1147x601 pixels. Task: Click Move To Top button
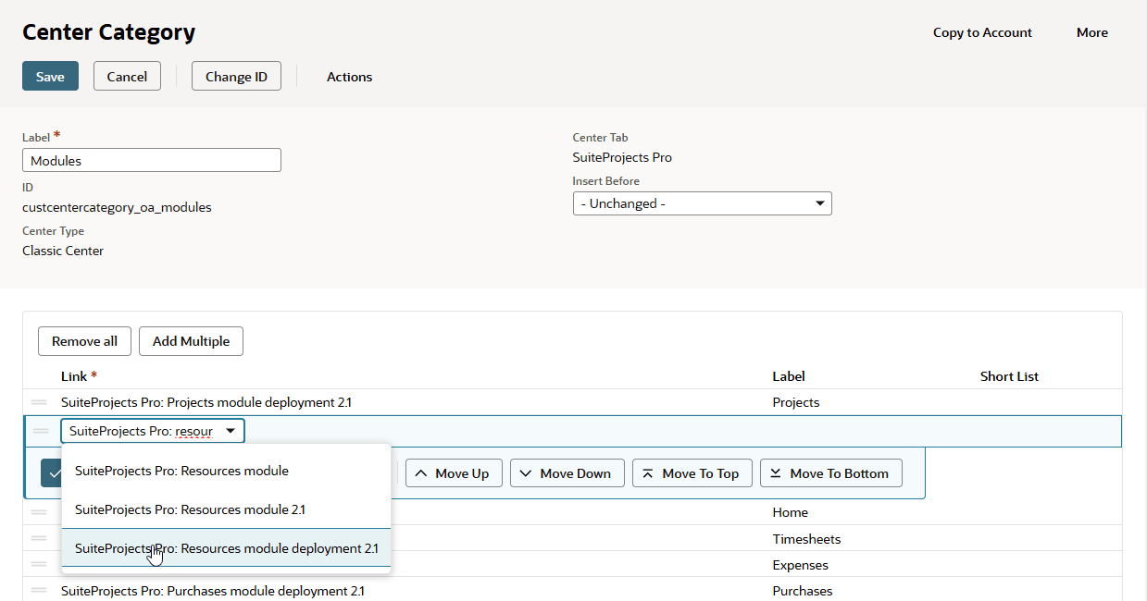(692, 473)
